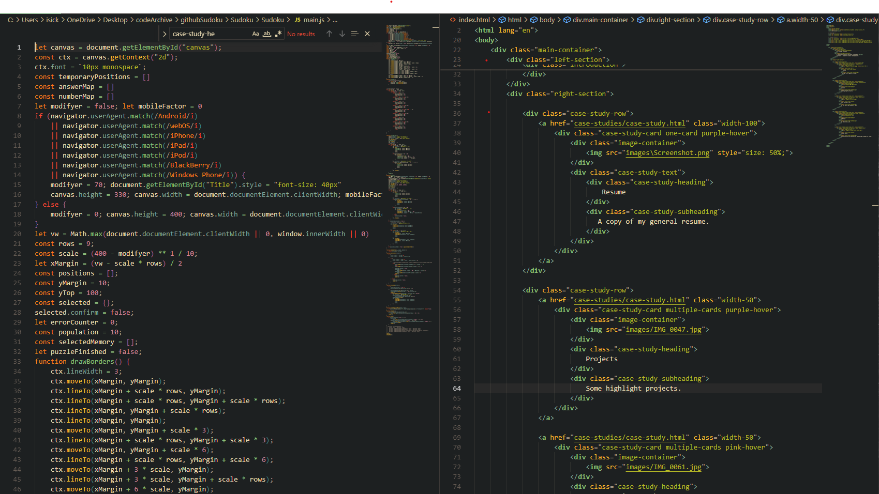The image size is (879, 494).
Task: Click the JS file icon beside main.js breadcrumb
Action: coord(297,20)
